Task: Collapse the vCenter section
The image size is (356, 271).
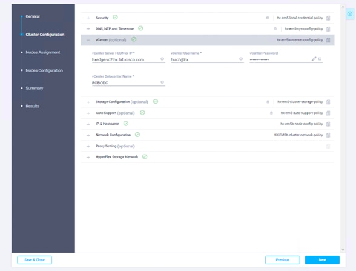Action: click(88, 40)
